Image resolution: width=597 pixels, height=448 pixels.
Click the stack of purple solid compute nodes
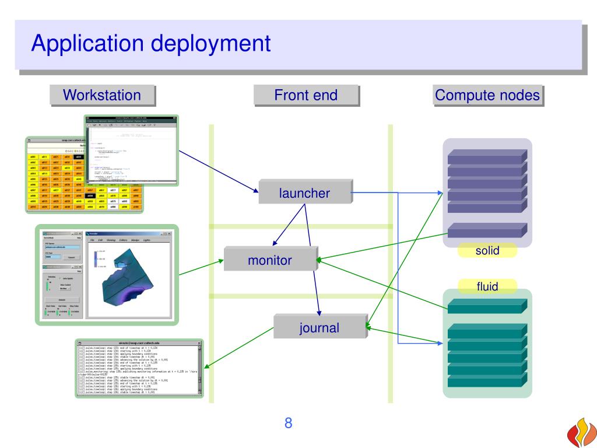487,181
